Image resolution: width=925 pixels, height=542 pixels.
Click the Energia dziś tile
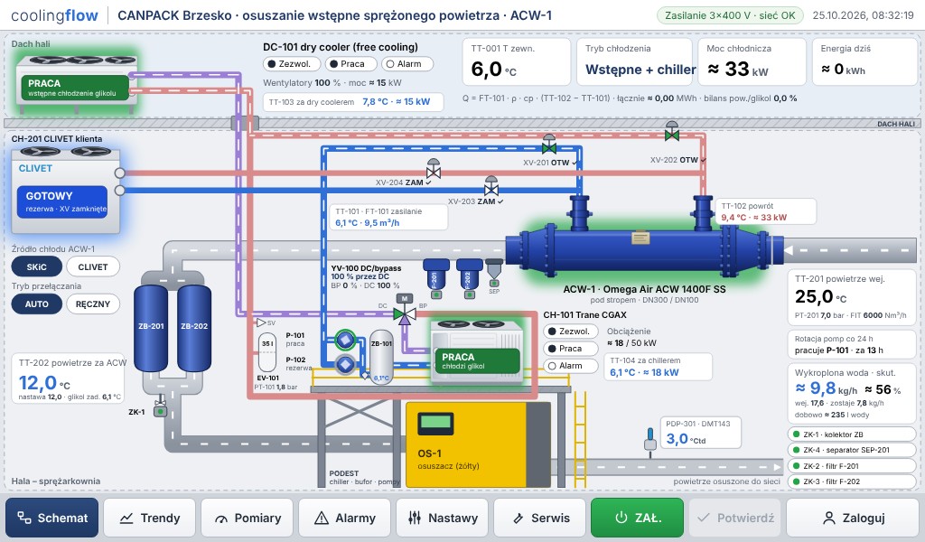coord(865,62)
